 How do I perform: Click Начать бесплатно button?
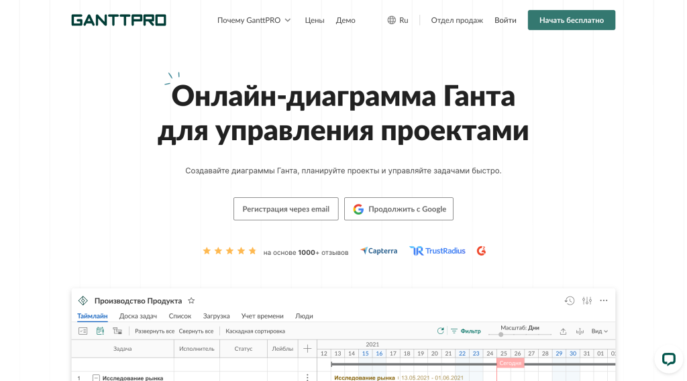click(572, 20)
